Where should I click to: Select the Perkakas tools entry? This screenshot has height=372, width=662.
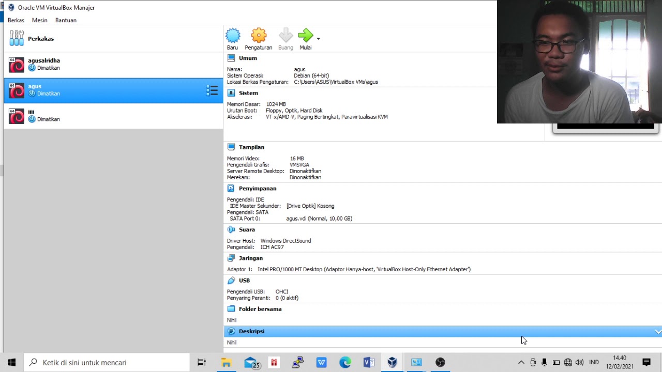(113, 39)
